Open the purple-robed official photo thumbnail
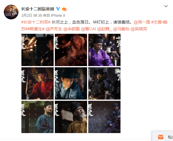 [x=104, y=50]
